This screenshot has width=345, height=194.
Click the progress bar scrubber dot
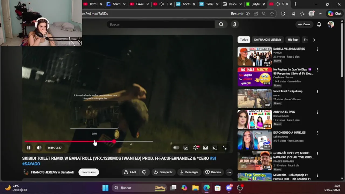click(x=114, y=141)
